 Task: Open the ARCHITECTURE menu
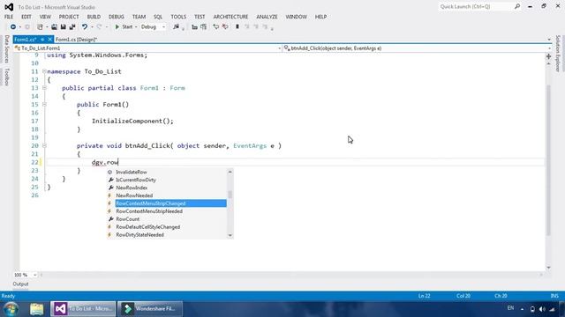[230, 17]
